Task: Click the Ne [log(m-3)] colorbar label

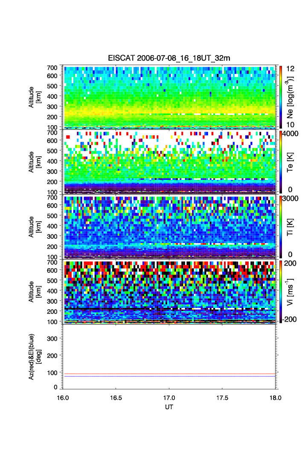Action: [290, 97]
